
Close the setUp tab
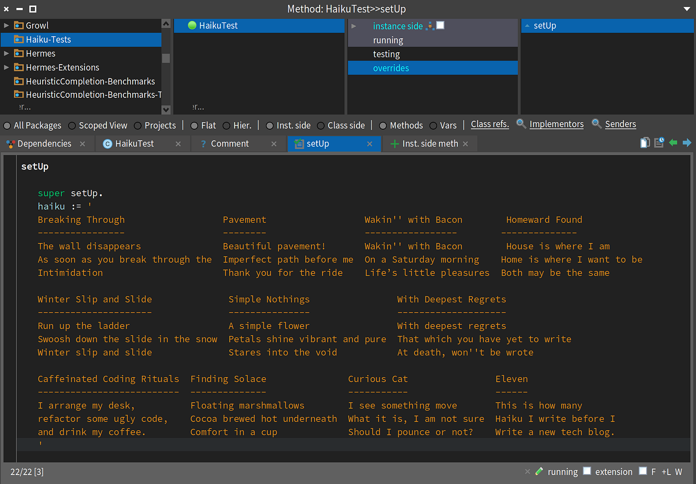[x=369, y=144]
